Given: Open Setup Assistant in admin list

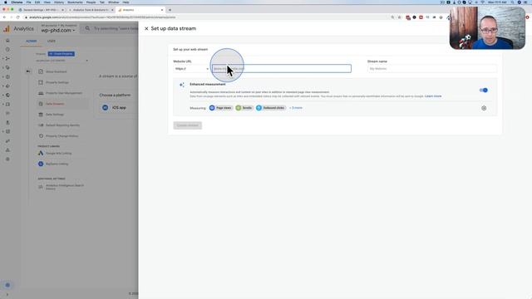Looking at the screenshot, I should pos(56,72).
